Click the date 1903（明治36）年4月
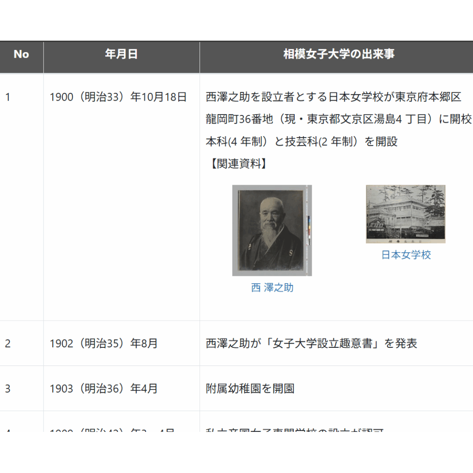 [x=103, y=389]
